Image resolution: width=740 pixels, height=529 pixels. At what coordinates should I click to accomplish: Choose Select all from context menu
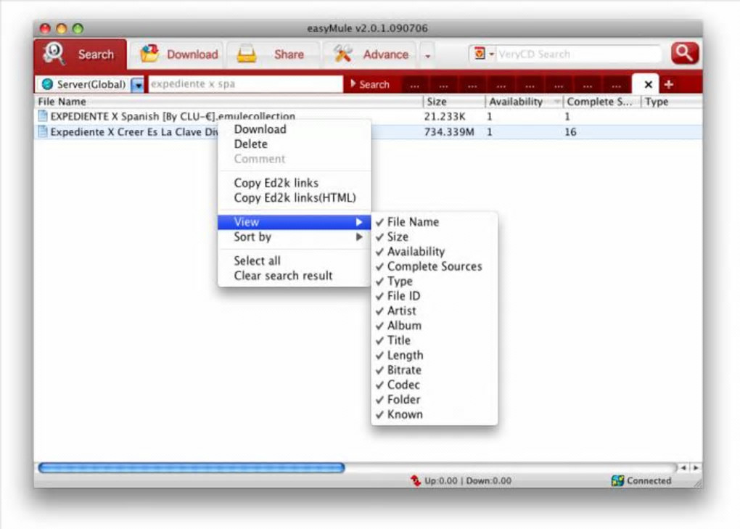coord(294,261)
